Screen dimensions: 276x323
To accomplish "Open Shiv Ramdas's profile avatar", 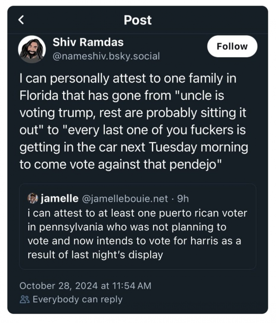I will (31, 49).
